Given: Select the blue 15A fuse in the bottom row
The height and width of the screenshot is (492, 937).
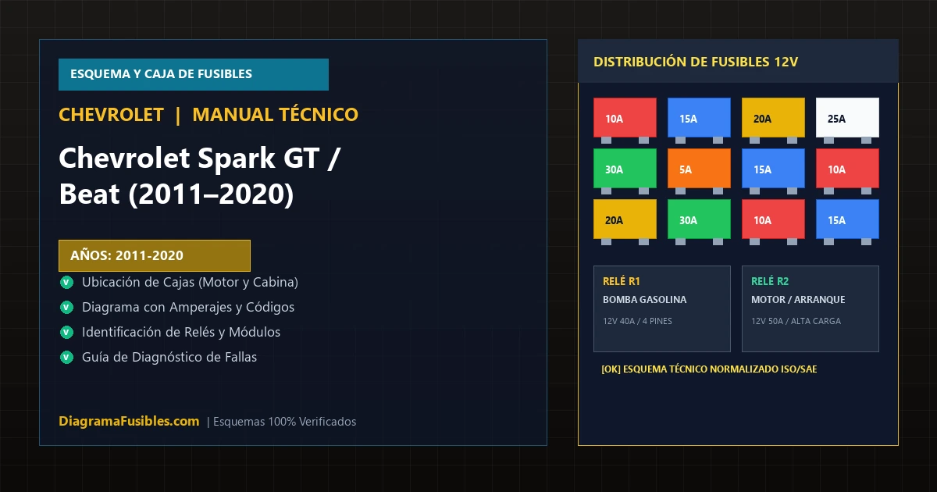Looking at the screenshot, I should 847,219.
